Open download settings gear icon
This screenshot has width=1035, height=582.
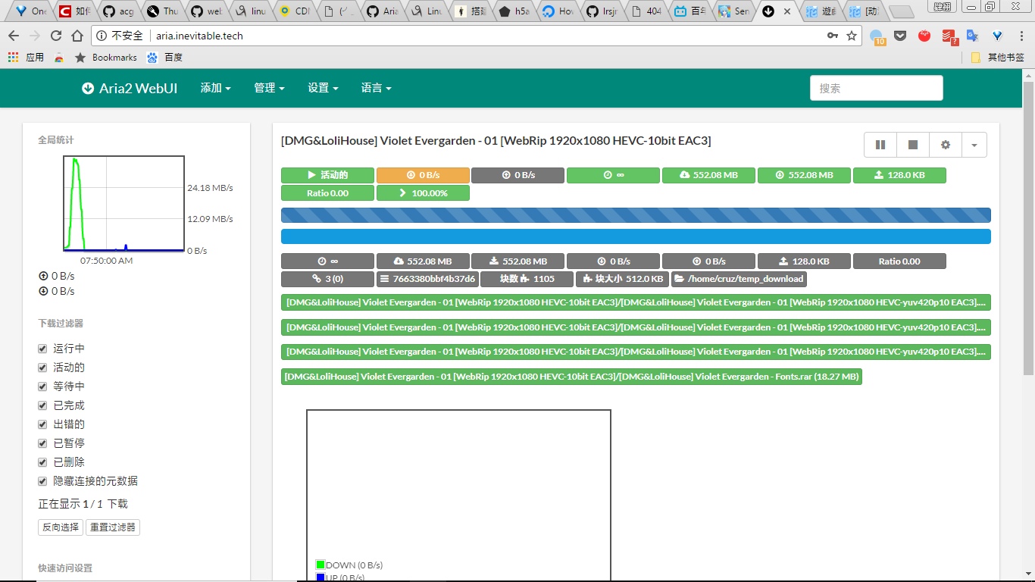tap(945, 145)
